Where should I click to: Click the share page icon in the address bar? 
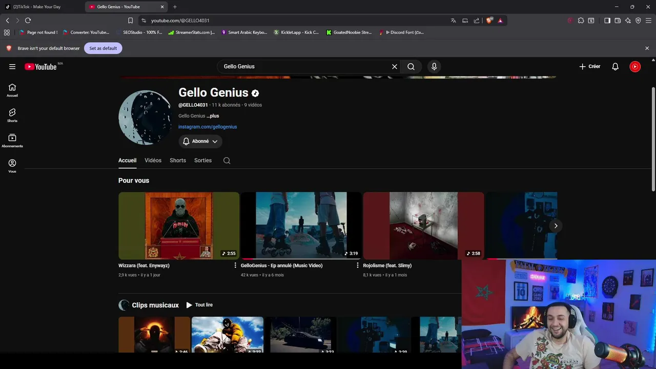[477, 20]
